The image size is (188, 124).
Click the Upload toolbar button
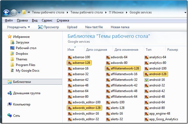[x=72, y=27]
